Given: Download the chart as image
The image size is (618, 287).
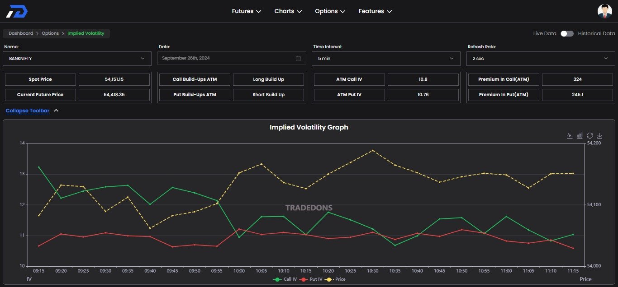Looking at the screenshot, I should click(599, 135).
